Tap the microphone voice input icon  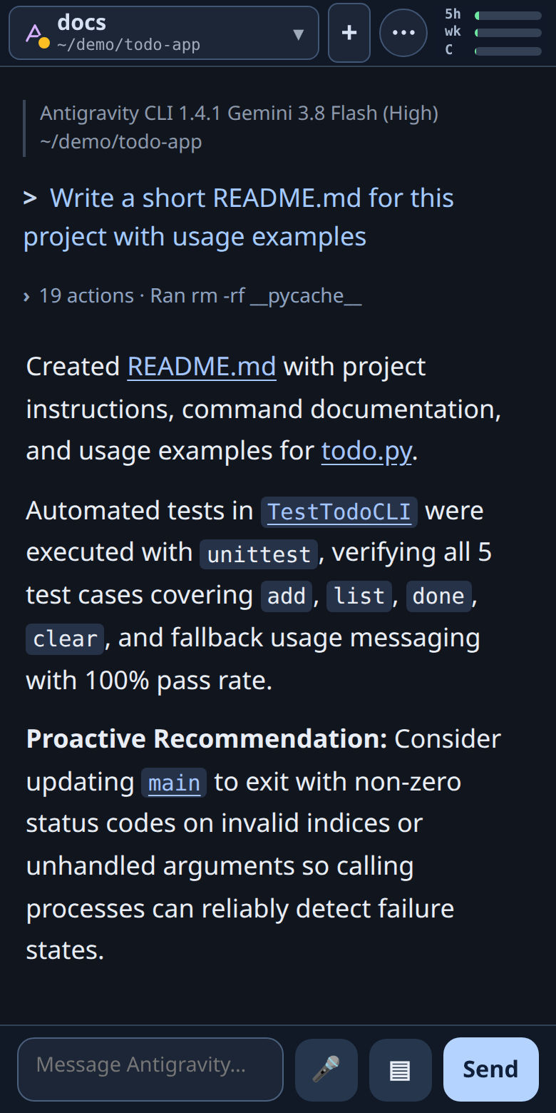pos(326,1069)
